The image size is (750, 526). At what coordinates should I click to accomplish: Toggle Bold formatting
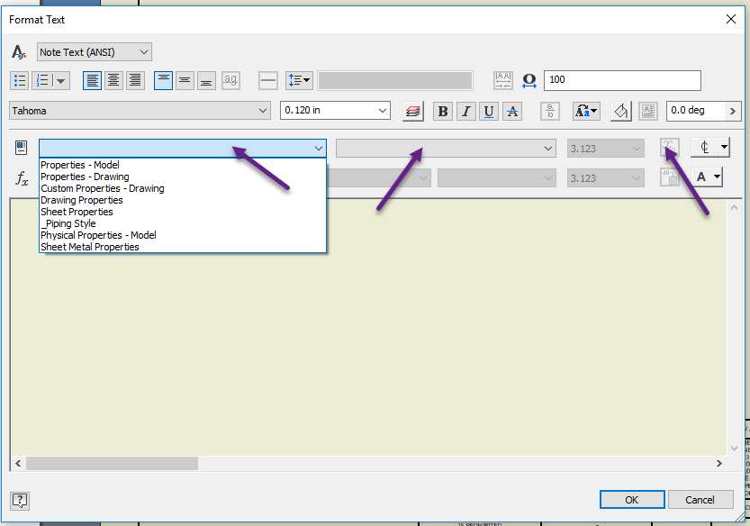coord(443,111)
